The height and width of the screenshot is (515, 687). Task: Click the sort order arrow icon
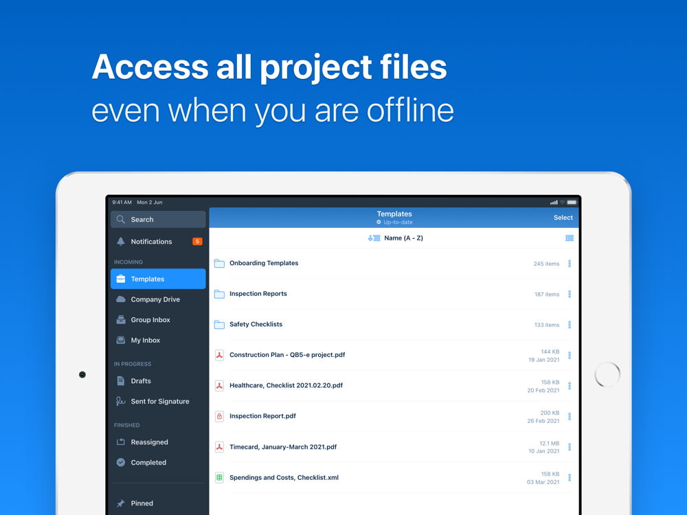pos(374,238)
